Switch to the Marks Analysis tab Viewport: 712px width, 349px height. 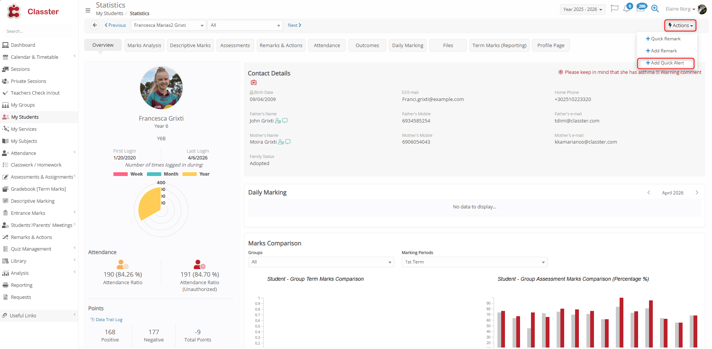coord(144,45)
